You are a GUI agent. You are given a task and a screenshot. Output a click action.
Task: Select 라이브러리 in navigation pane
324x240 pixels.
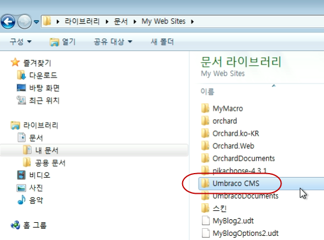40,125
